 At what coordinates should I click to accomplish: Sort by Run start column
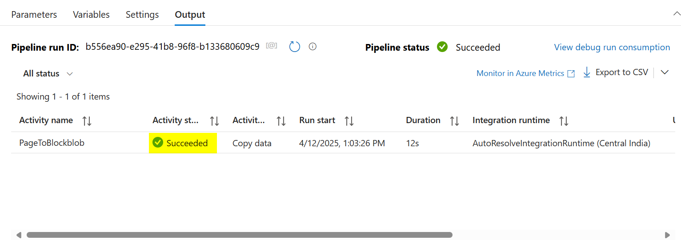coord(349,121)
